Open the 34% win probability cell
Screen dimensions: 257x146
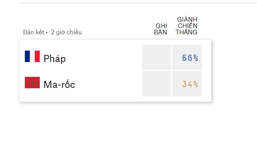(187, 84)
